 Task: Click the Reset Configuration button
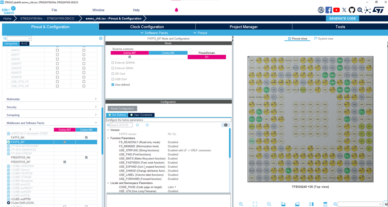pyautogui.click(x=122, y=109)
